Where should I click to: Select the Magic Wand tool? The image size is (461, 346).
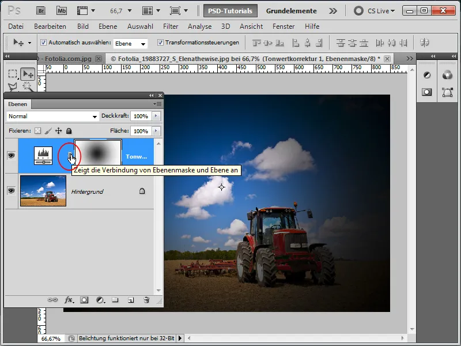click(x=28, y=86)
